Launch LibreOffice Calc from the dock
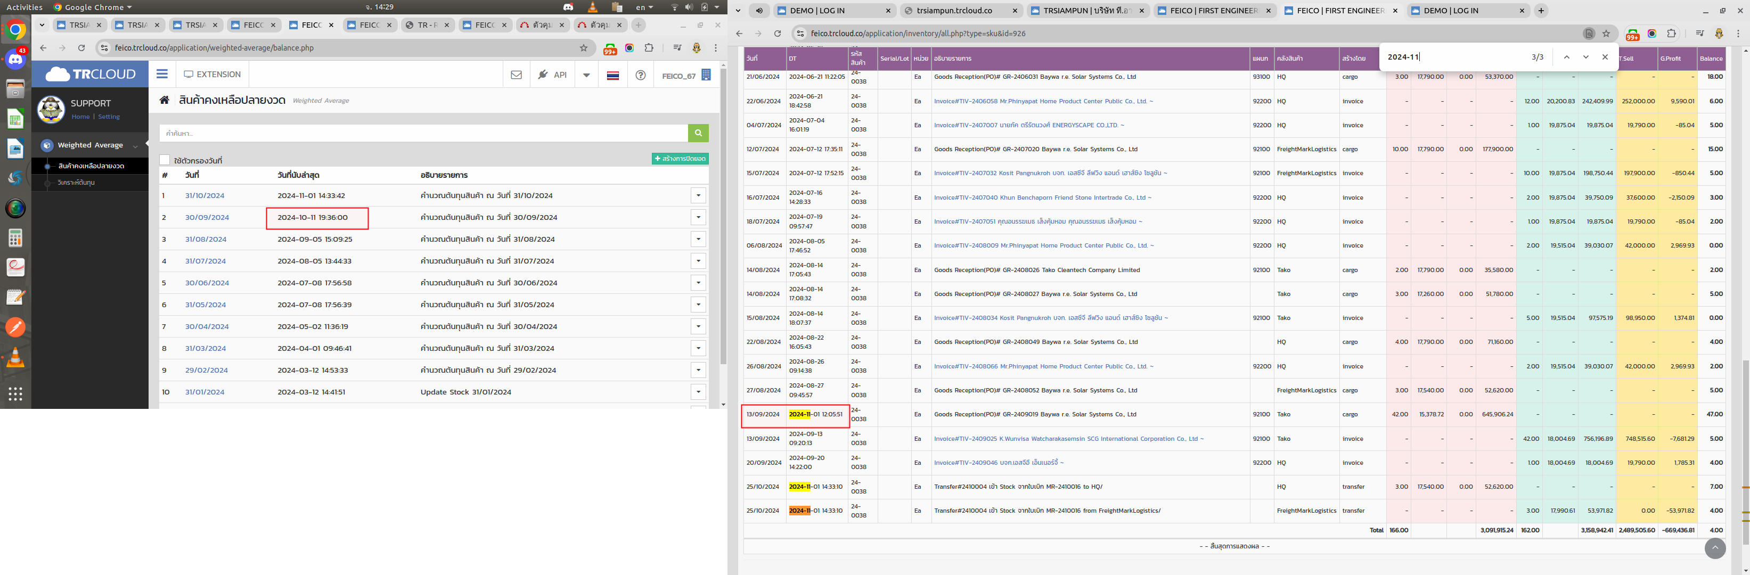 click(x=15, y=119)
